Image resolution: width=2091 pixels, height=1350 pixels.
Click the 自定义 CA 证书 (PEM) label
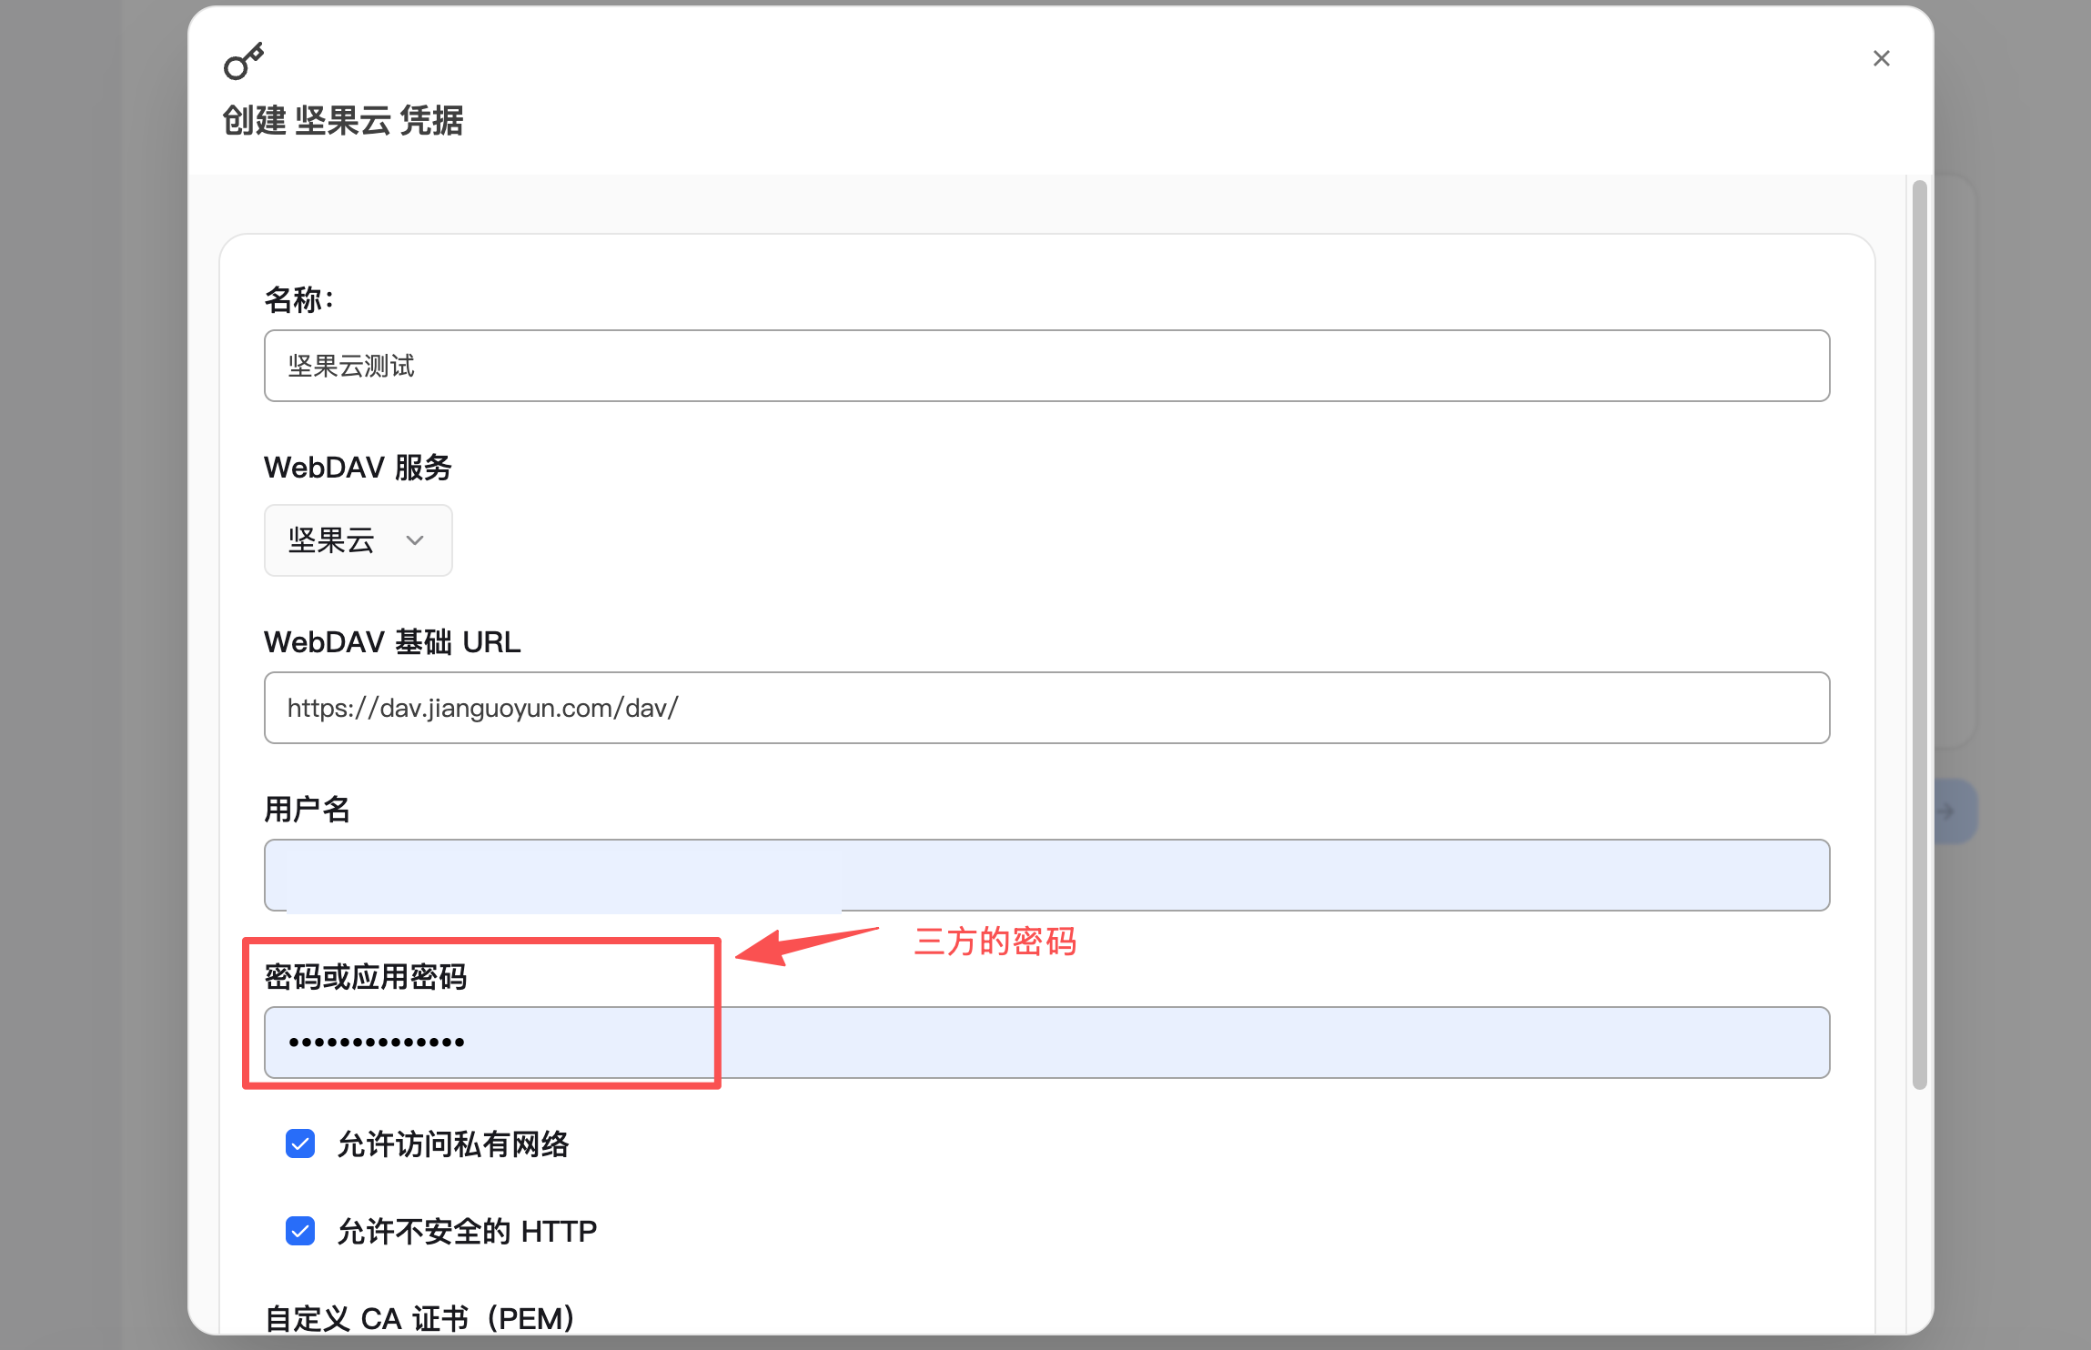click(419, 1318)
